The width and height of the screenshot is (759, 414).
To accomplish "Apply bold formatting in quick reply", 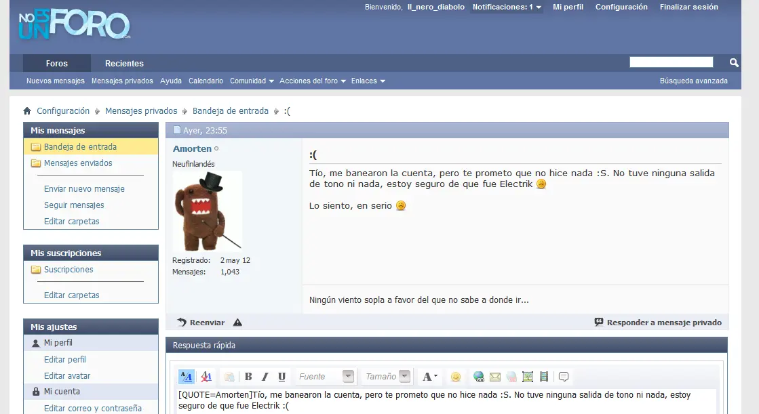I will [248, 376].
